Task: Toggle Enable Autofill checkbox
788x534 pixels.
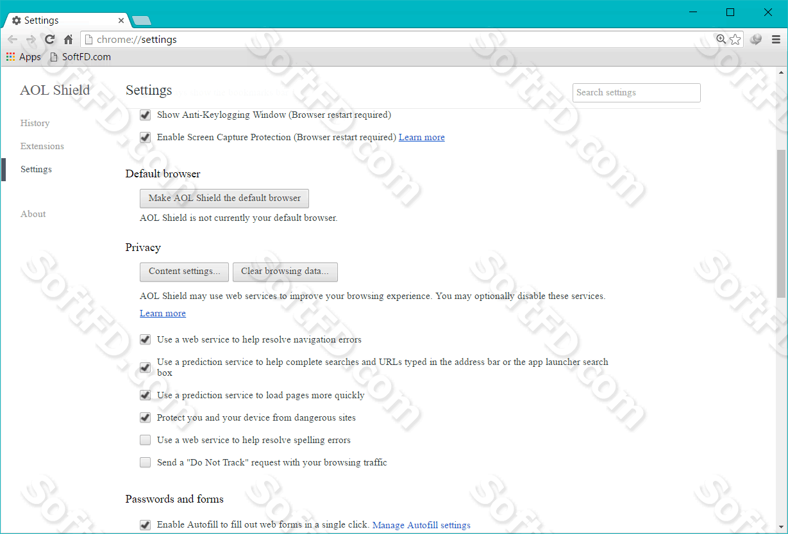Action: pos(146,526)
